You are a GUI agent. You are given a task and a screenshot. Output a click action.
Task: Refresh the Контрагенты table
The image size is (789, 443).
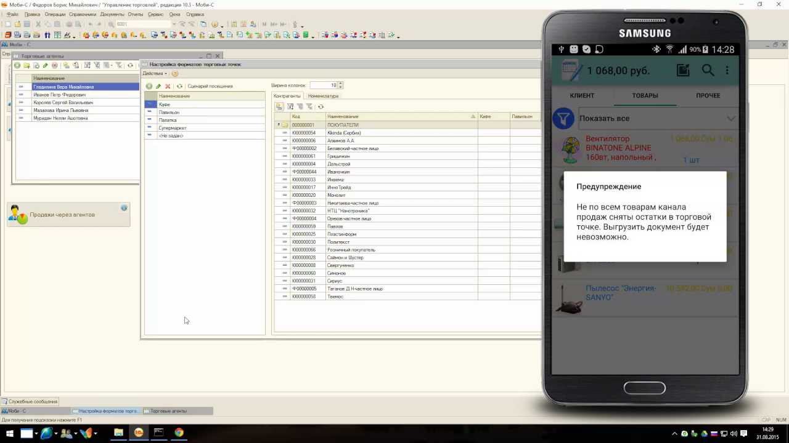(321, 106)
